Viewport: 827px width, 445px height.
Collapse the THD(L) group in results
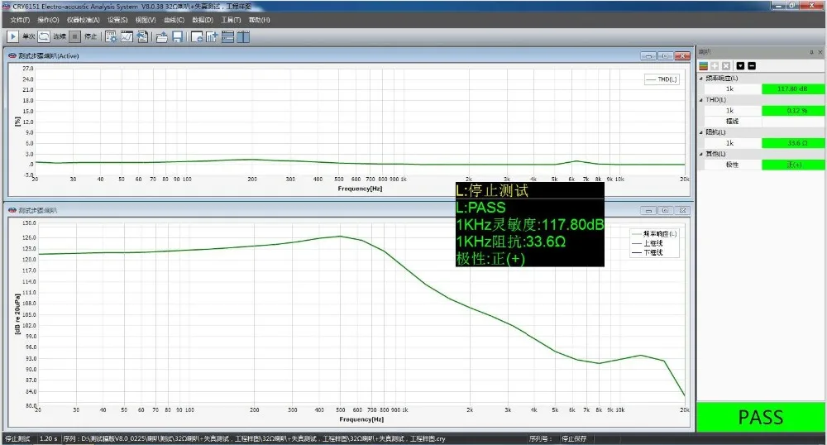[x=701, y=99]
